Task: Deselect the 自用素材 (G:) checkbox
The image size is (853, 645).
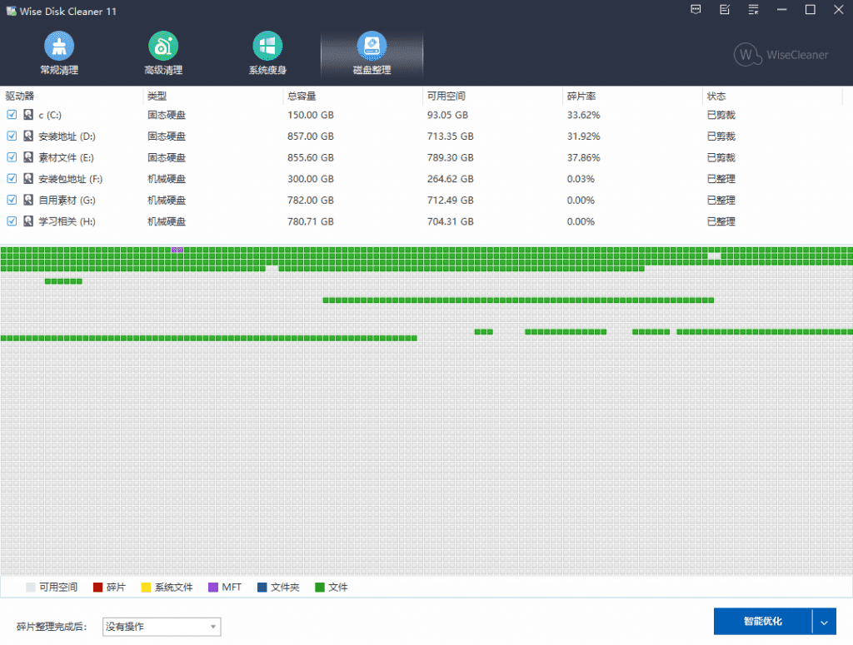Action: coord(12,200)
